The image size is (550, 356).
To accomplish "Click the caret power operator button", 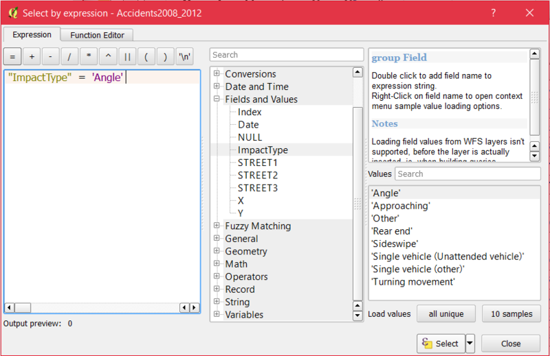I will tap(108, 57).
